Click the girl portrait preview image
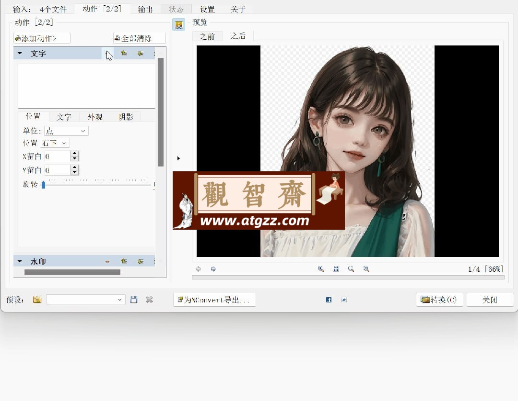Screen dimensions: 518x401 click(x=347, y=151)
